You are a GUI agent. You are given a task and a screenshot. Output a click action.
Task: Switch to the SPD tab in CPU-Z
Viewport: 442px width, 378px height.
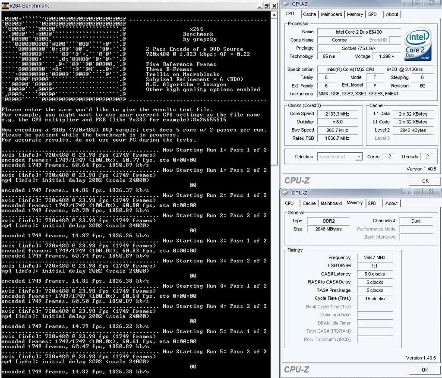373,14
